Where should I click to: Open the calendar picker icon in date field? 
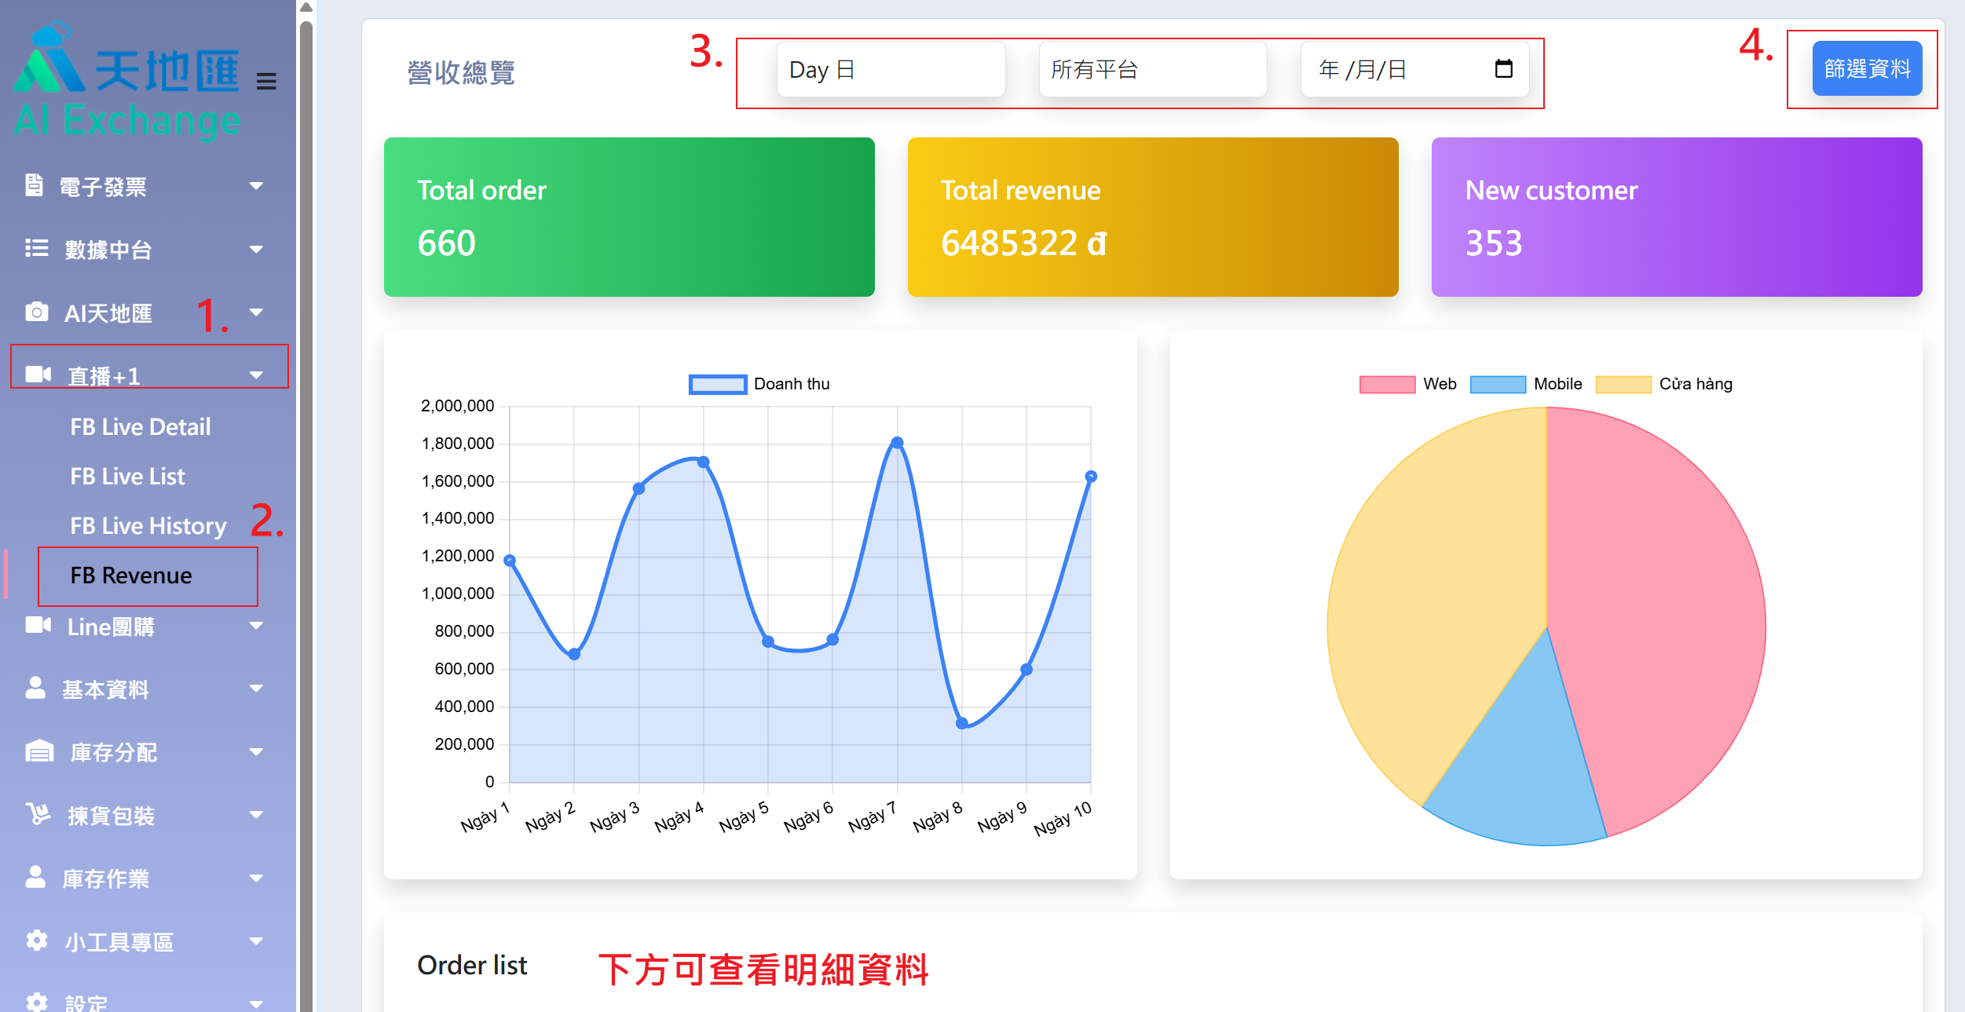pos(1503,69)
